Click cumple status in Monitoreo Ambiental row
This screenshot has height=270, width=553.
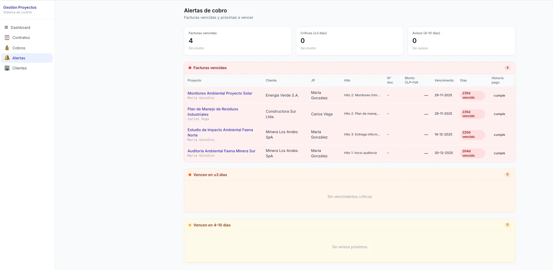click(499, 96)
